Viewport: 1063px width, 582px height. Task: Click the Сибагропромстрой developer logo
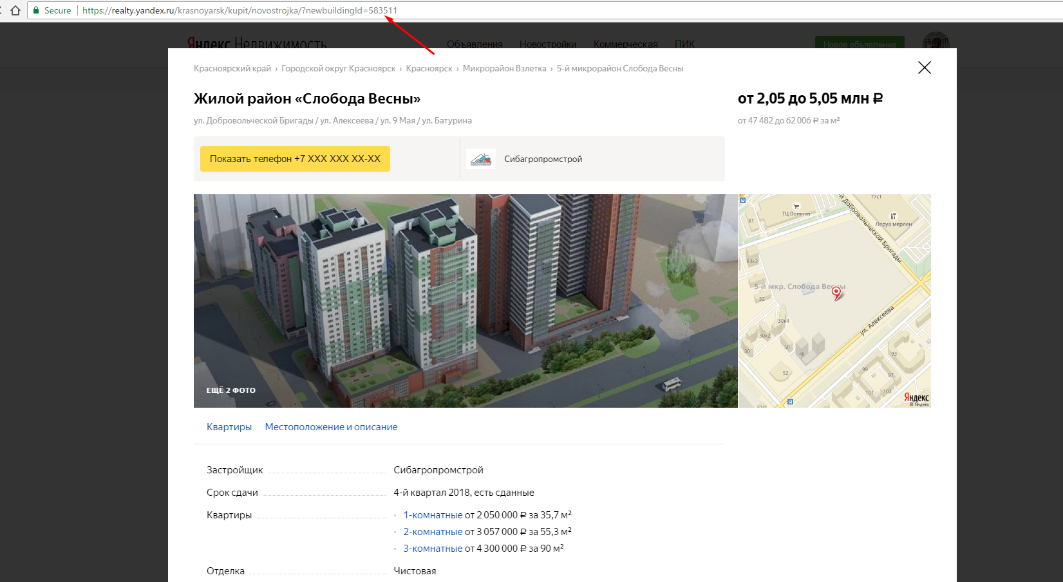pyautogui.click(x=481, y=159)
